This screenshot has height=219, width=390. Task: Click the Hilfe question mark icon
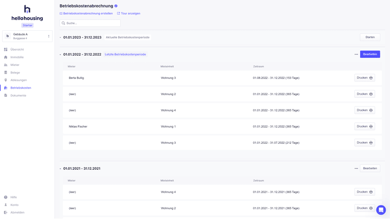[6, 197]
